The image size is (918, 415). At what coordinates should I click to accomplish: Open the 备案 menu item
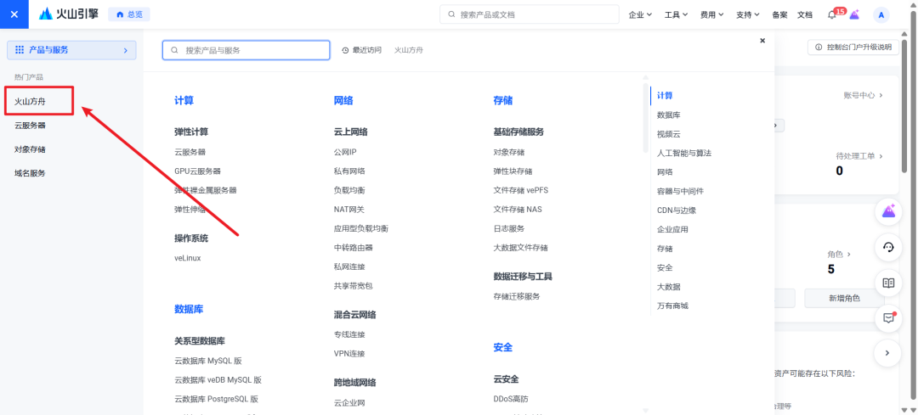click(779, 14)
